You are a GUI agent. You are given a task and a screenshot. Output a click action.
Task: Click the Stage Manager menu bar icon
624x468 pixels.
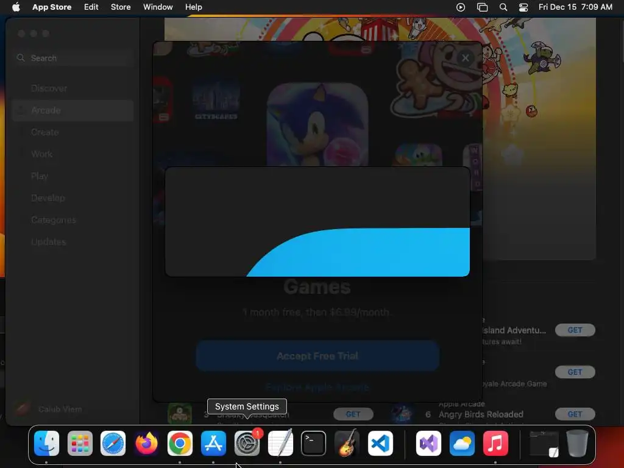[482, 7]
